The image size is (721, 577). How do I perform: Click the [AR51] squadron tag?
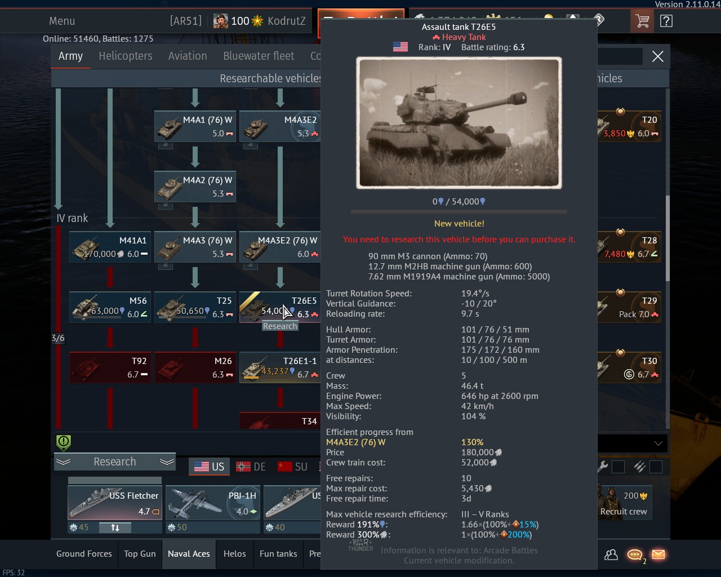tap(185, 21)
